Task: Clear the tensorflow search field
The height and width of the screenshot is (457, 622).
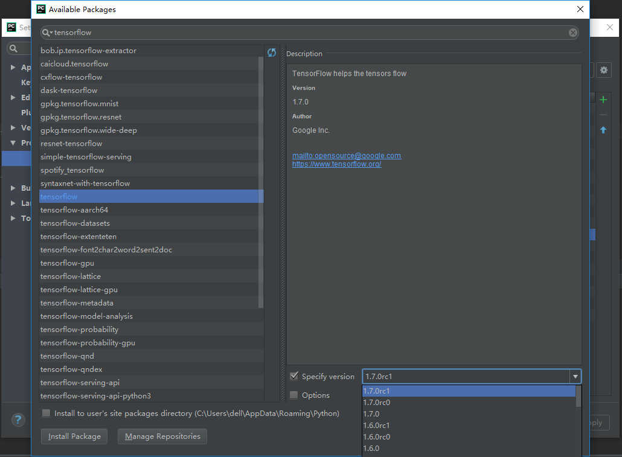Action: pyautogui.click(x=573, y=33)
